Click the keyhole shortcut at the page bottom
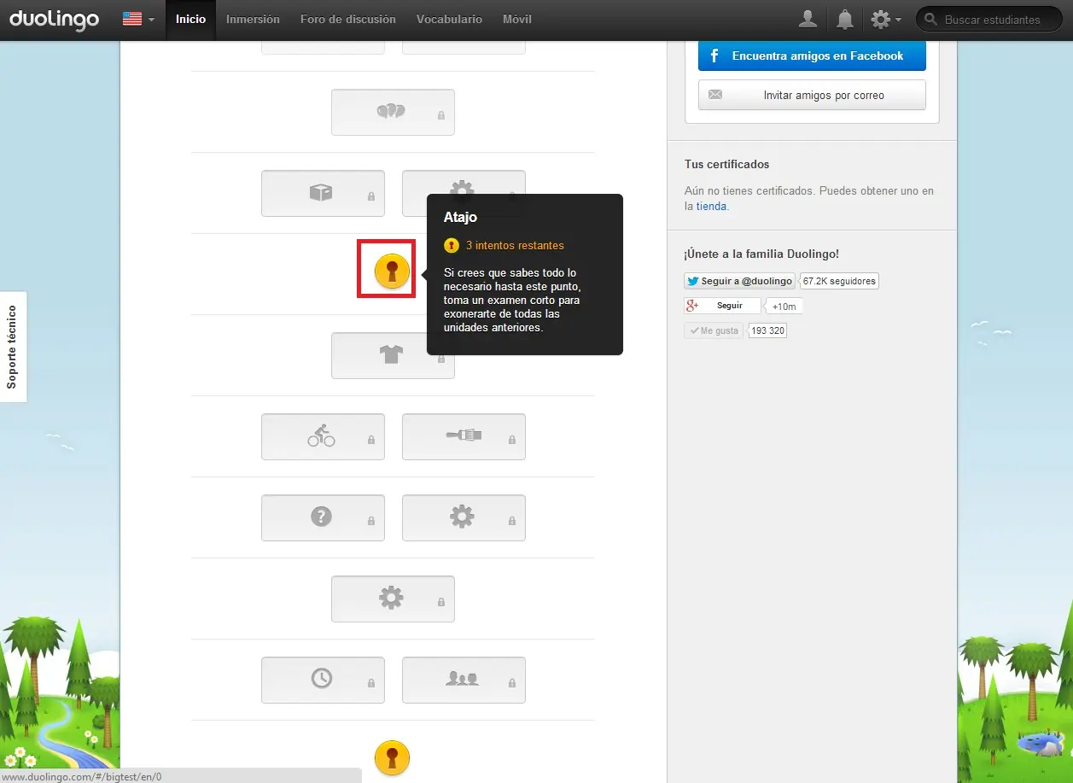 [392, 757]
